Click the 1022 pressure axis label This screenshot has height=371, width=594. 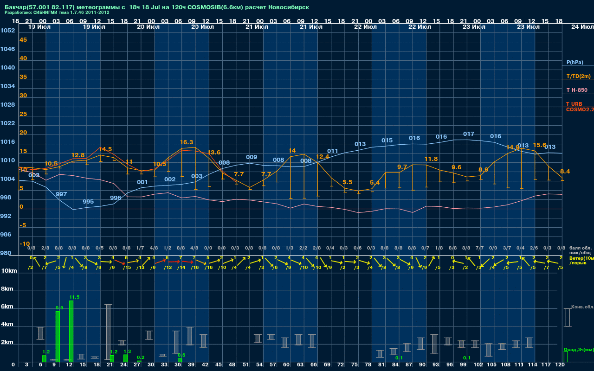pyautogui.click(x=8, y=123)
